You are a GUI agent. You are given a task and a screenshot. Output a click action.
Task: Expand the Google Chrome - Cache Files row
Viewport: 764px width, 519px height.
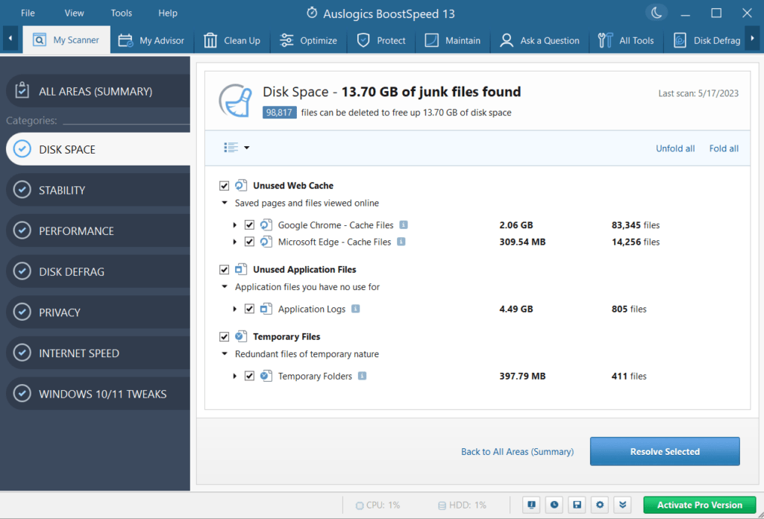pyautogui.click(x=235, y=224)
